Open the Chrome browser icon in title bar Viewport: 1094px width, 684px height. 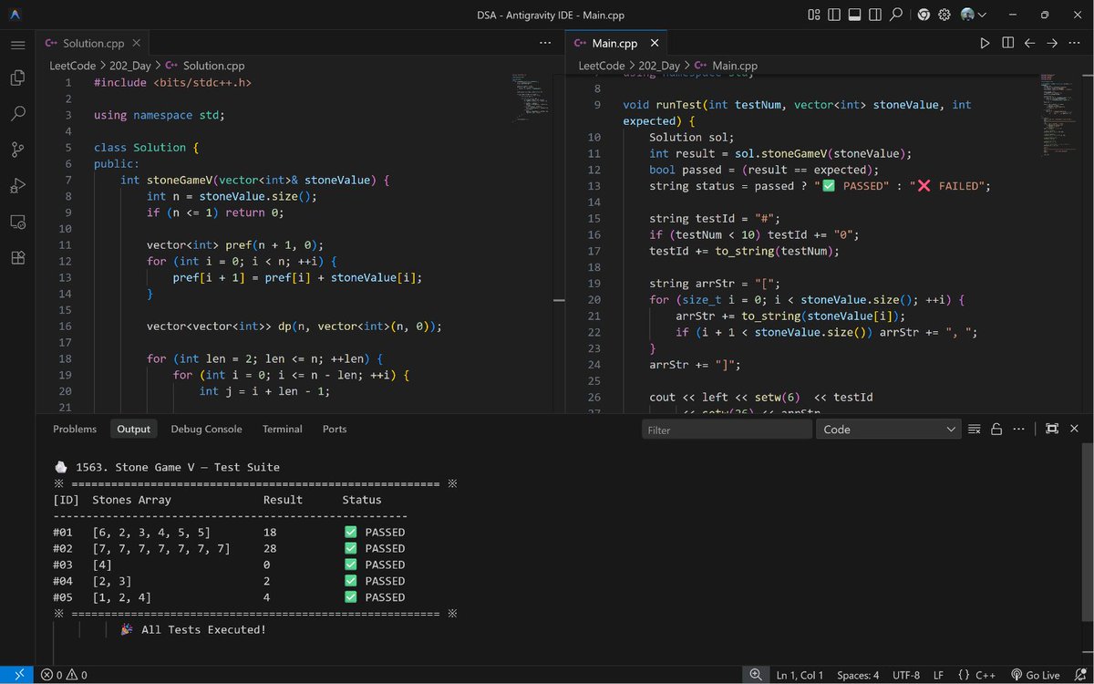(924, 15)
